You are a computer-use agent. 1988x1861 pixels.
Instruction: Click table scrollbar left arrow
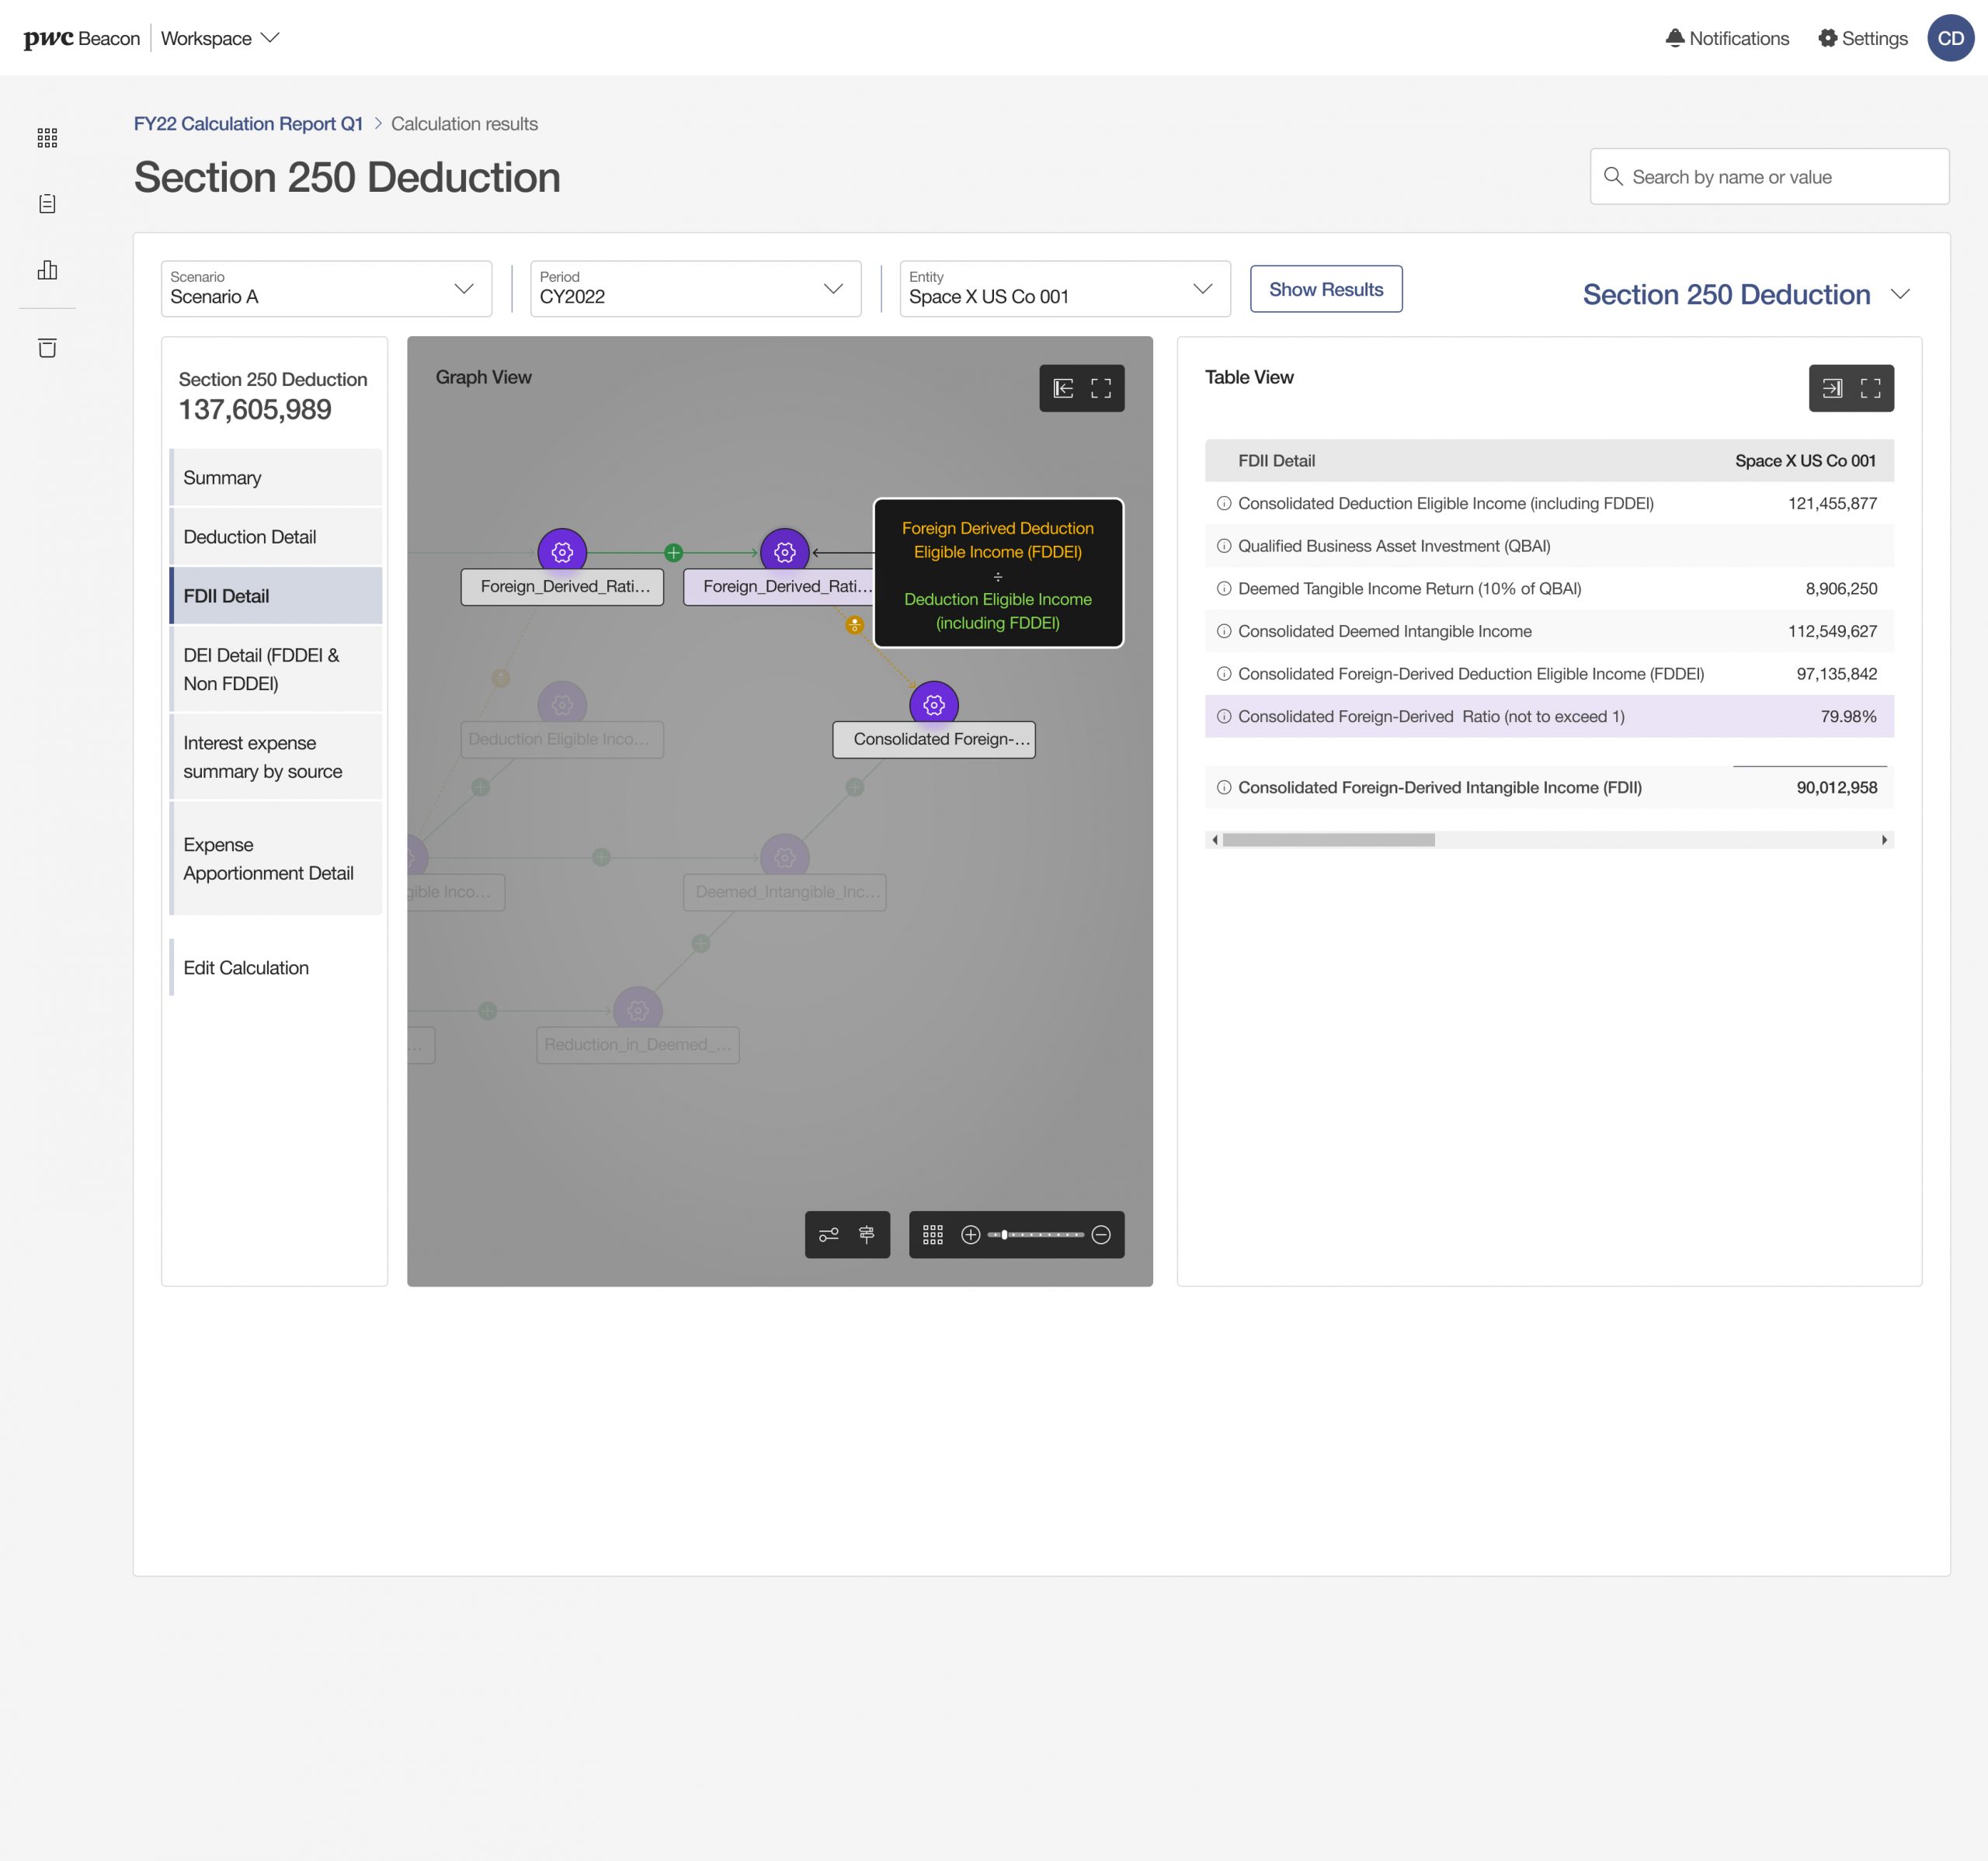(x=1214, y=840)
